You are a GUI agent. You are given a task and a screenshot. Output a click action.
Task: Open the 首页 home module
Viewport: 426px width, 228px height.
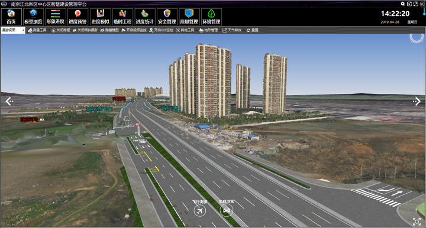click(11, 17)
